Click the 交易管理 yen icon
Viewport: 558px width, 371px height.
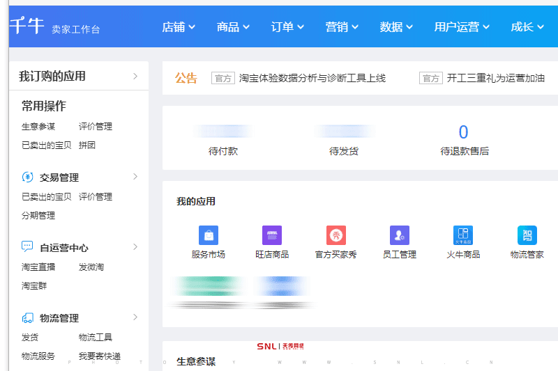[27, 177]
